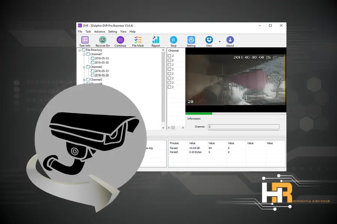Close the DVR window
Screen dimensions: 337x224
(x=281, y=25)
